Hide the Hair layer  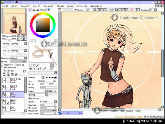4,107
